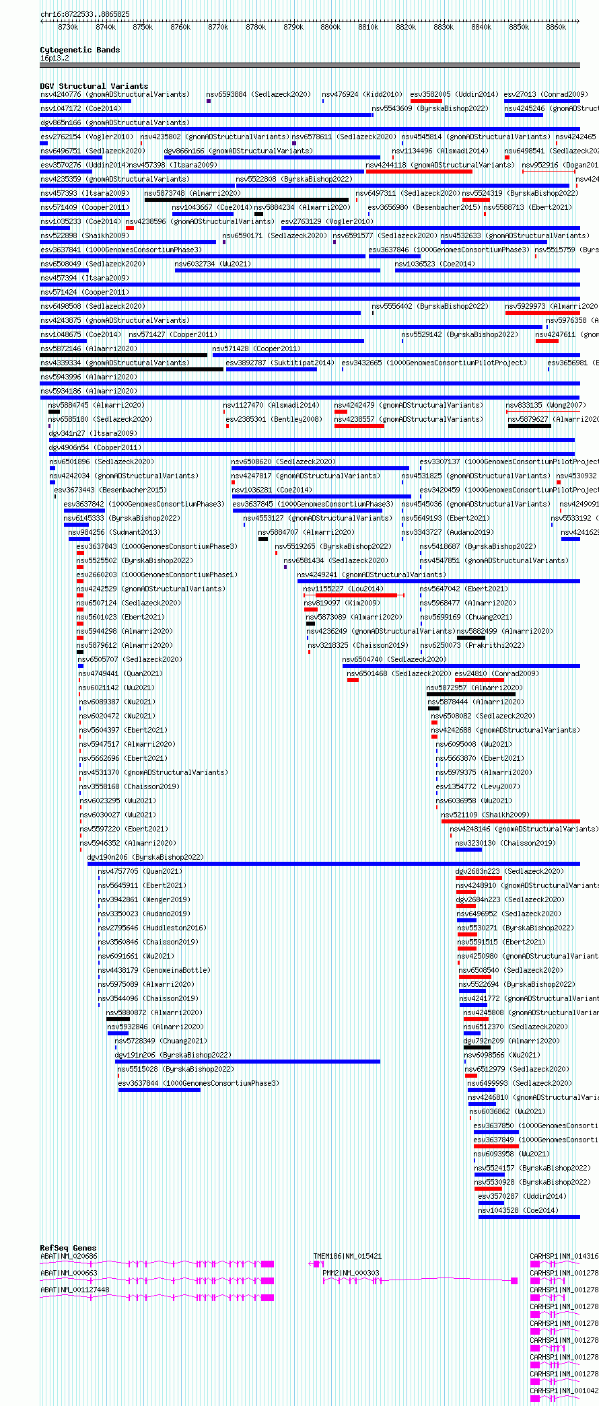Open nsv571424 (Cooper2011) variant
The height and width of the screenshot is (1406, 599).
tap(85, 292)
